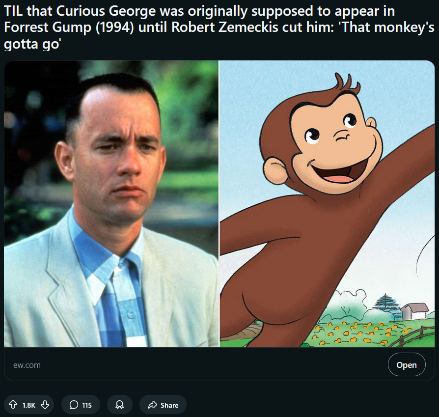Click the Open button on the link card

pos(407,364)
